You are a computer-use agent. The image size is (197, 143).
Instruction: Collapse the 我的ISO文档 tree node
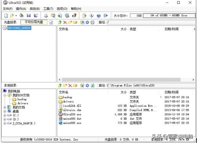click(5, 95)
